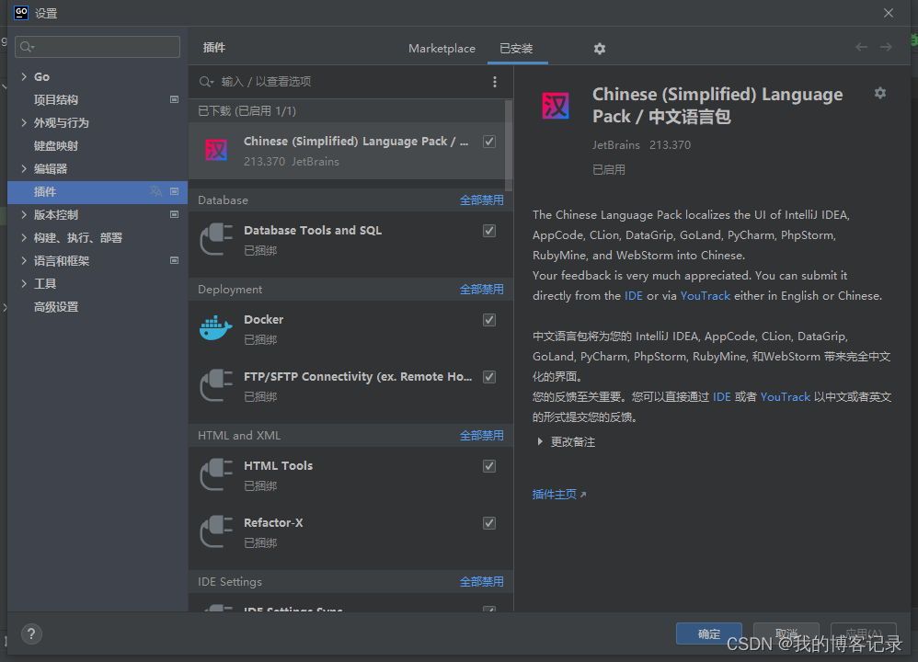Click the plugin list vertical scrollbar

pos(509,145)
